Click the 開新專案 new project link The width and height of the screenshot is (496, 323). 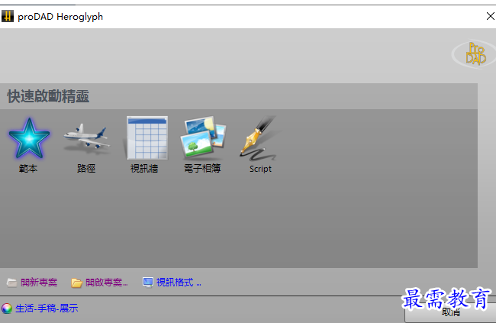coord(39,283)
